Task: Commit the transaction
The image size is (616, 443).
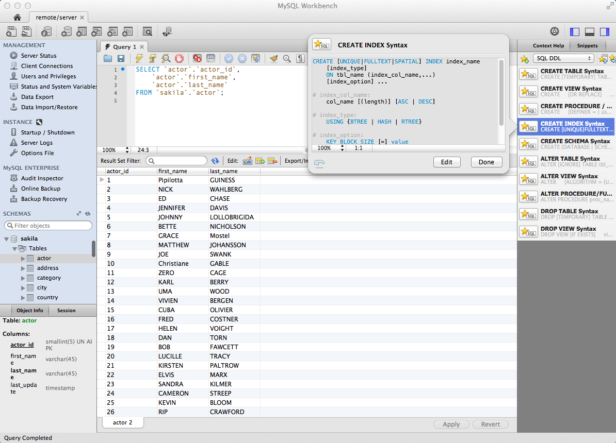Action: (230, 58)
